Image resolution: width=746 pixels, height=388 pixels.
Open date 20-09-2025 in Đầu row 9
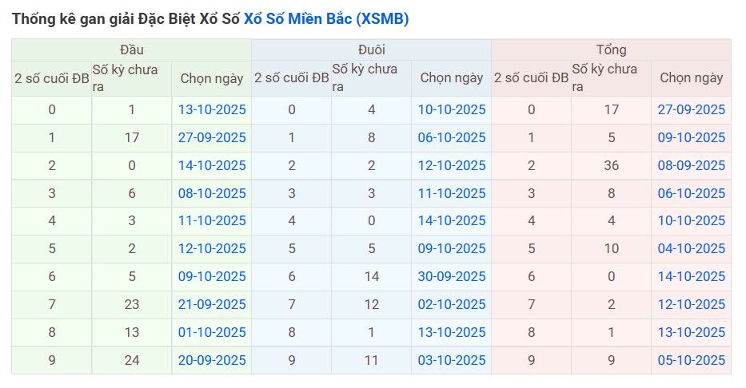[212, 360]
